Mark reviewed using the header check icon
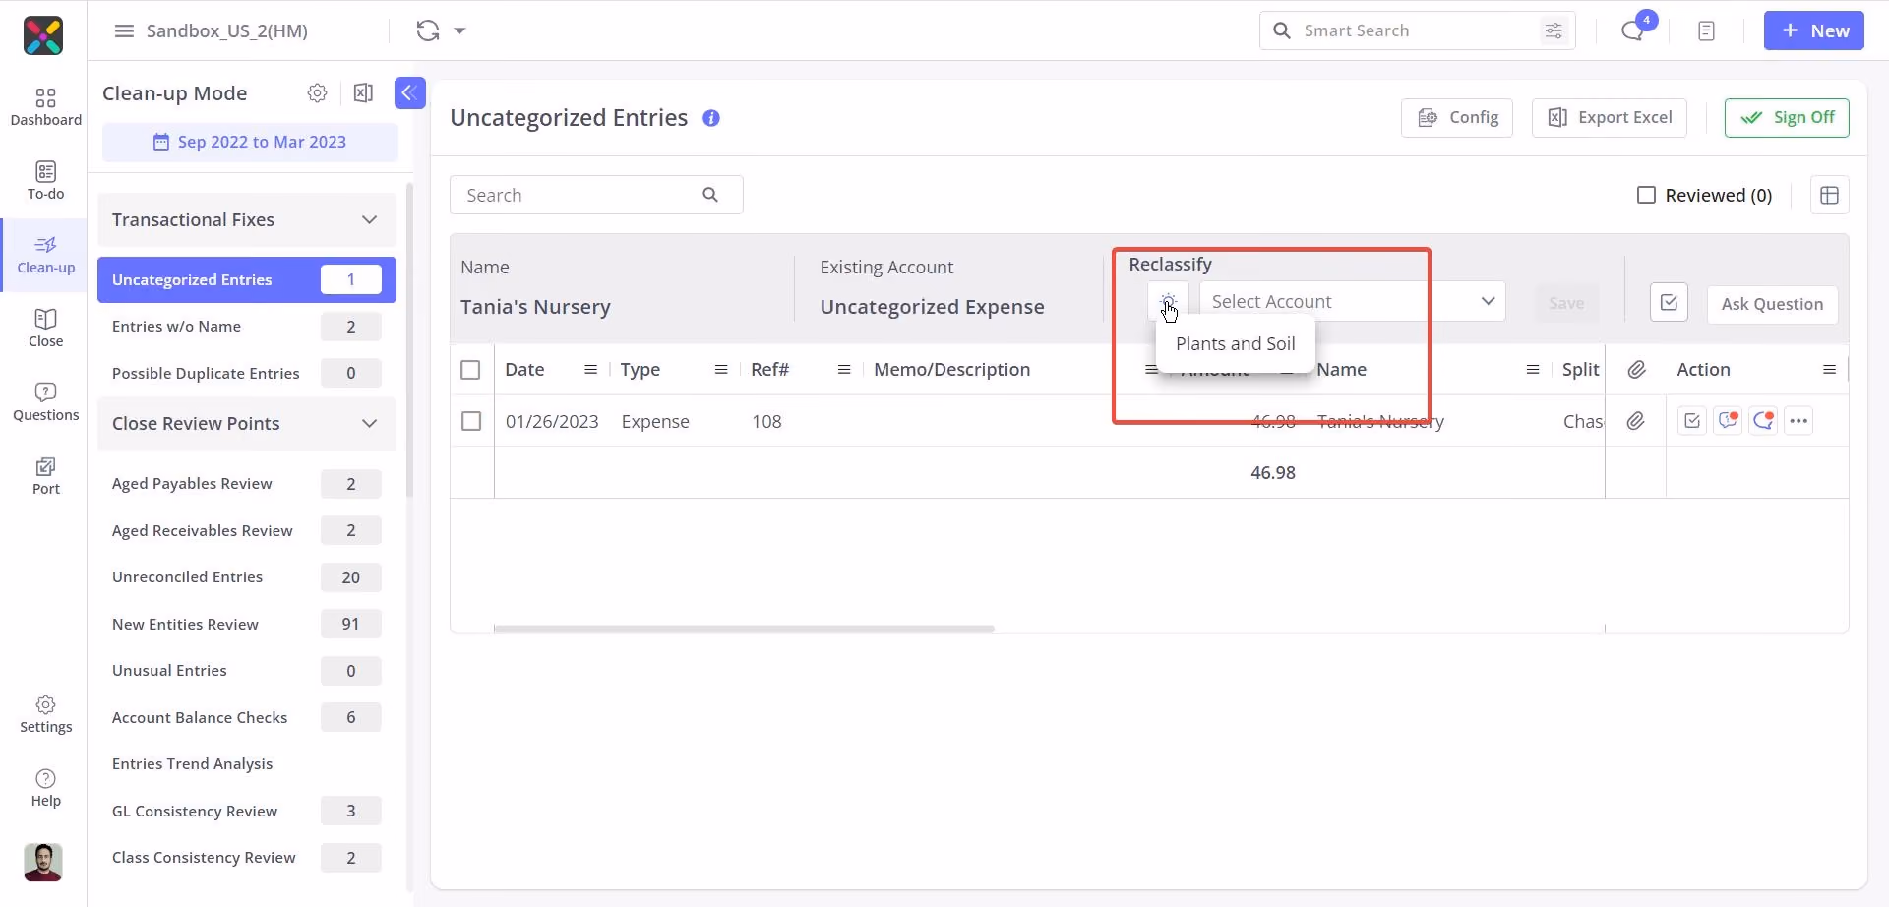 1669,303
